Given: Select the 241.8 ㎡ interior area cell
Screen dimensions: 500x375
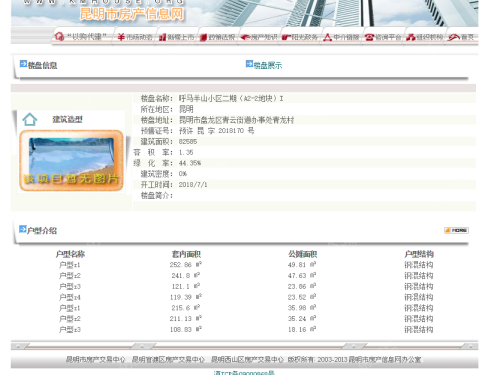Looking at the screenshot, I should (186, 276).
